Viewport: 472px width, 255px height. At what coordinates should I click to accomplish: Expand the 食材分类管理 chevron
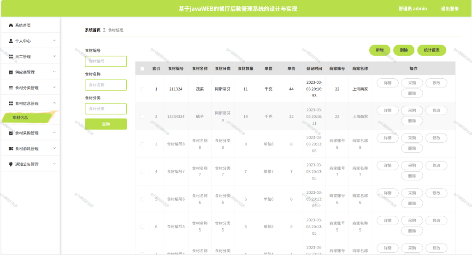click(x=54, y=87)
